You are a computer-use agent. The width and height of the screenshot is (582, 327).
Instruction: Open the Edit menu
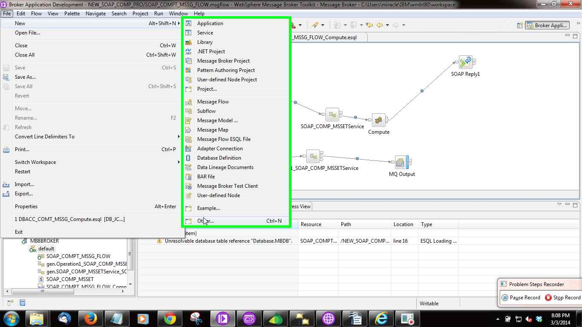pos(21,13)
